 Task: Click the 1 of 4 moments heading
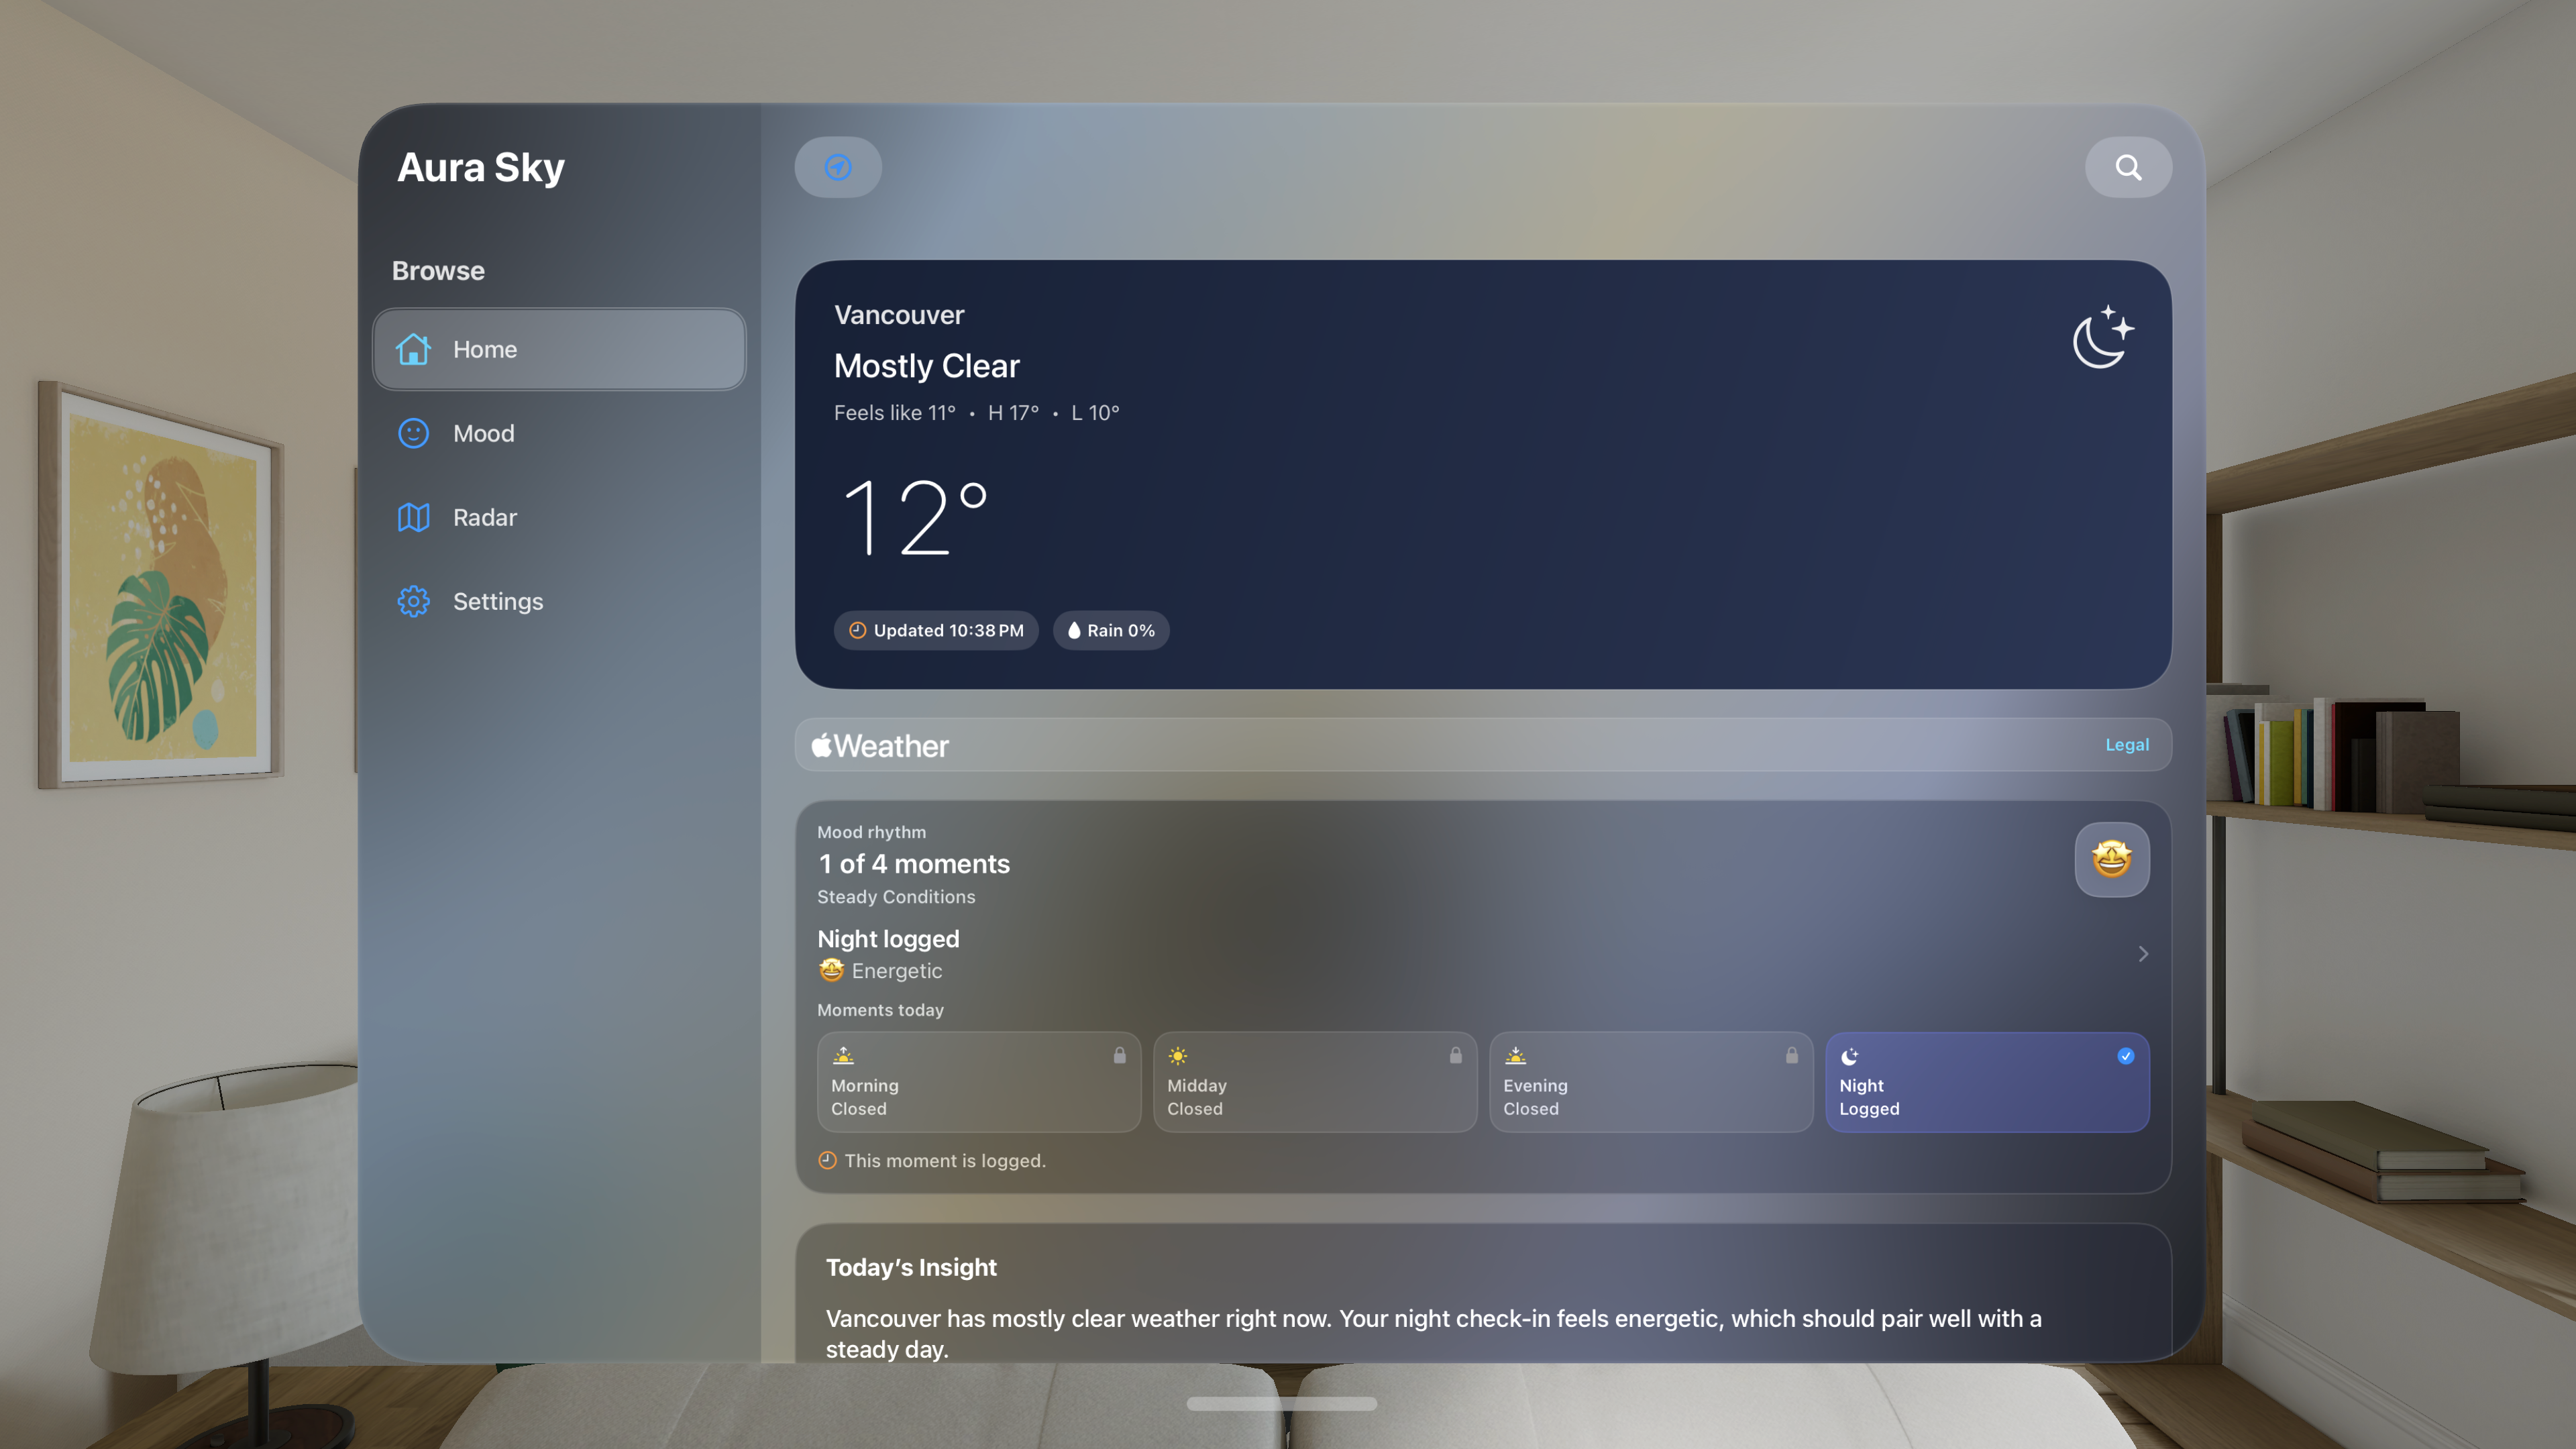[x=914, y=864]
